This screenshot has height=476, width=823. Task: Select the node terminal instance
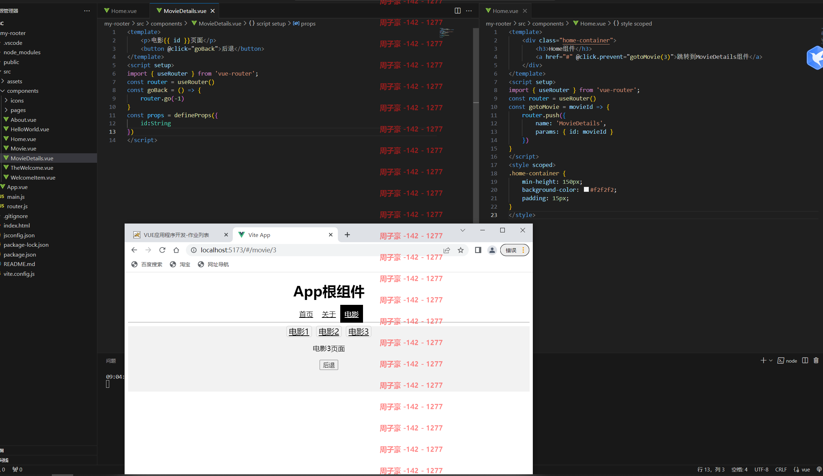(787, 360)
